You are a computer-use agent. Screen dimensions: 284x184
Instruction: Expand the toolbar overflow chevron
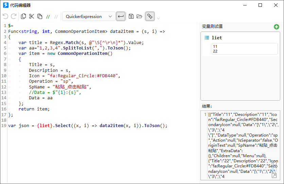pyautogui.click(x=158, y=18)
